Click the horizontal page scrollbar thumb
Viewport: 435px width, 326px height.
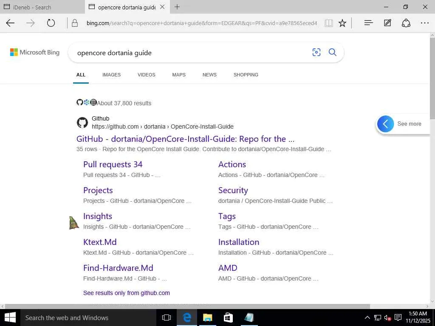tap(187, 306)
